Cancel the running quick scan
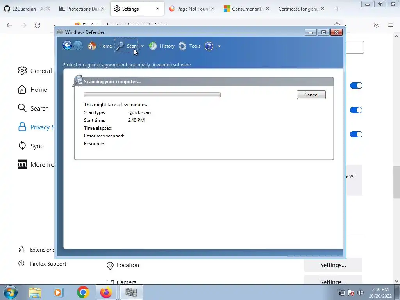400x300 pixels. [311, 95]
